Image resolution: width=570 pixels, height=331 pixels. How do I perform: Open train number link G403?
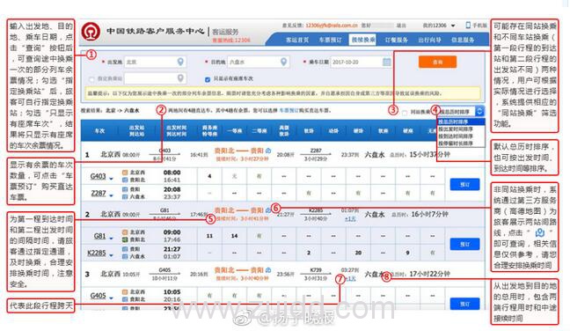tap(99, 176)
